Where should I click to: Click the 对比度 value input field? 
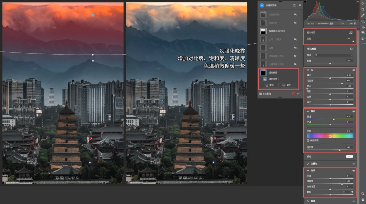coord(349,81)
